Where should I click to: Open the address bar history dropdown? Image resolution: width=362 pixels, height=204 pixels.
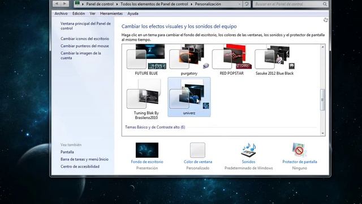pos(239,4)
